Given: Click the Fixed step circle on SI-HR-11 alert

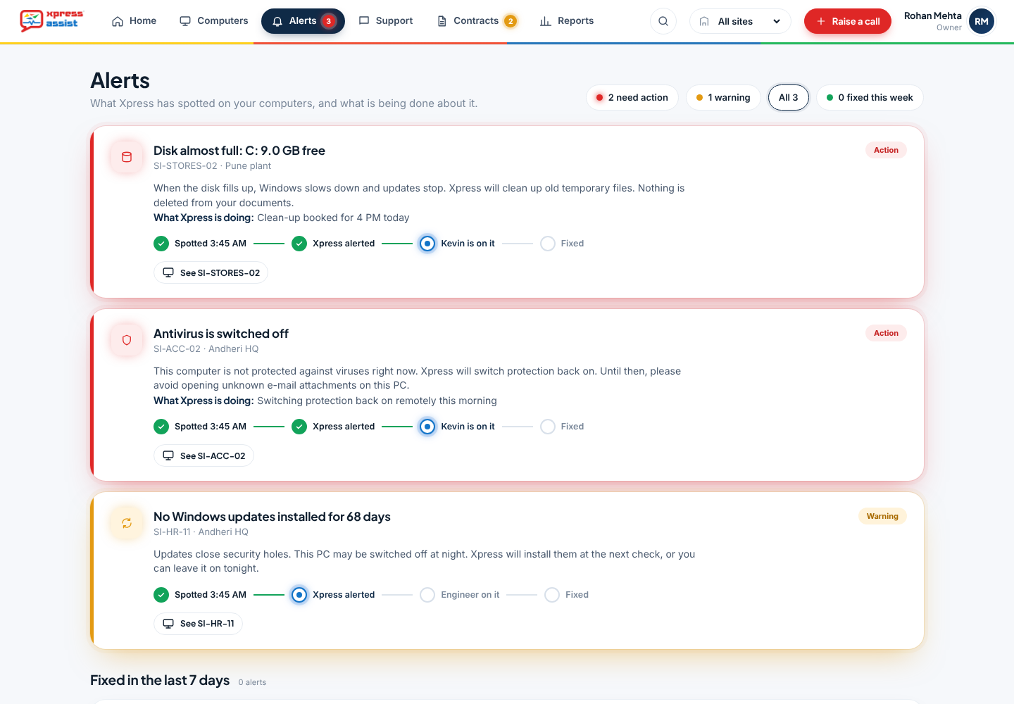Looking at the screenshot, I should click(552, 595).
